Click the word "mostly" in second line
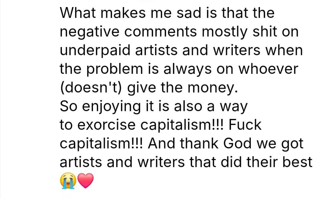 (224, 32)
